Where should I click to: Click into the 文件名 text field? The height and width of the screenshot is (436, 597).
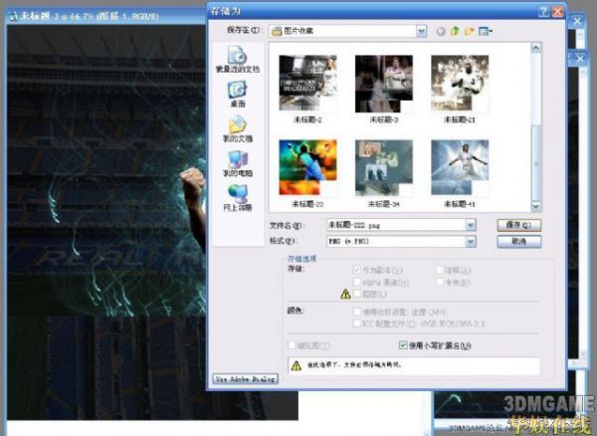(396, 225)
